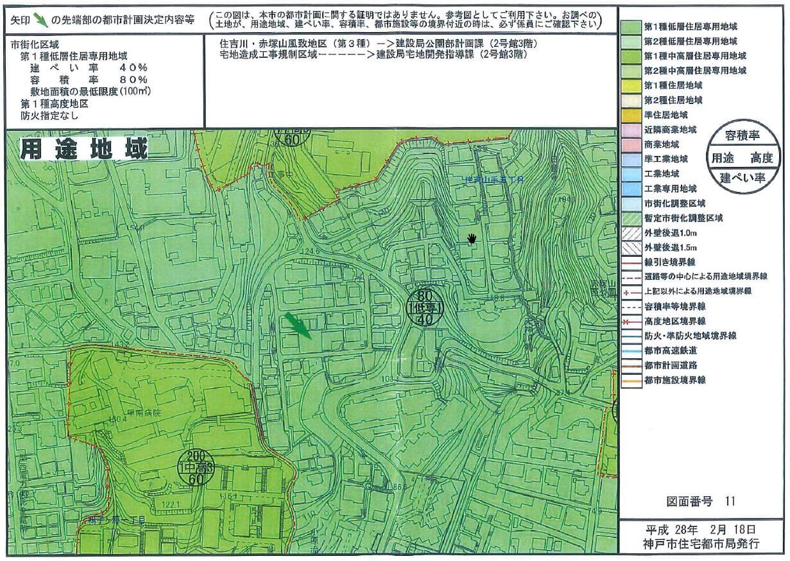This screenshot has width=790, height=561.
Task: Click the 用途地域 map title
Action: point(84,149)
